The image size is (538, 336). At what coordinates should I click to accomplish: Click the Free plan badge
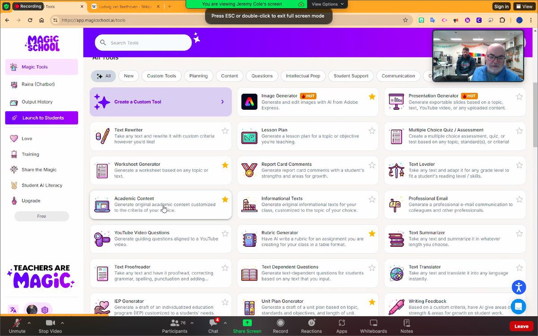(42, 216)
